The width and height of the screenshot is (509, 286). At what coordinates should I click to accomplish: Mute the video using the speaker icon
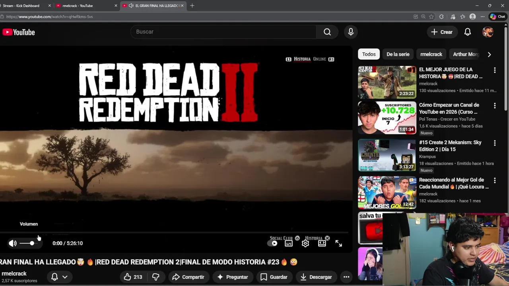[13, 243]
